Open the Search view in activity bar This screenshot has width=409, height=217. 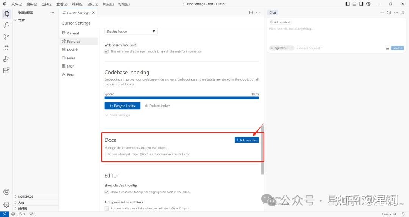point(6,25)
